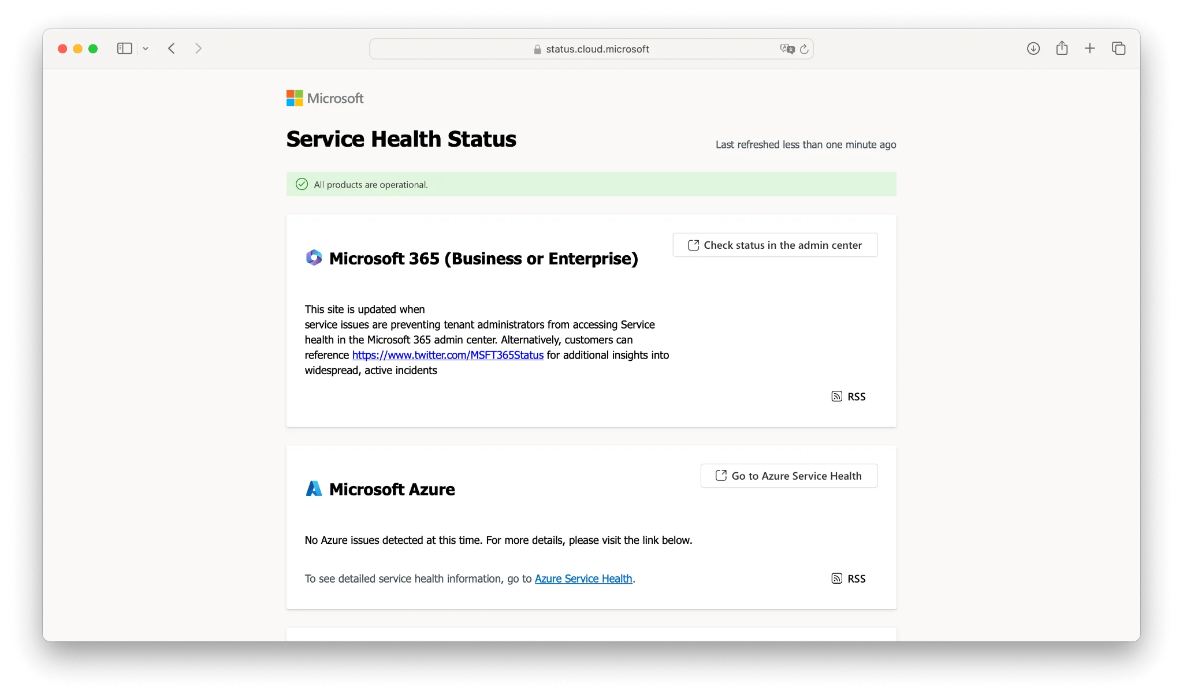Reload the page with the refresh icon
Image resolution: width=1183 pixels, height=698 pixels.
coord(804,49)
